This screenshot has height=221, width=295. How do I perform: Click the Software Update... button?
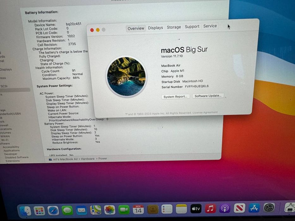coord(208,96)
